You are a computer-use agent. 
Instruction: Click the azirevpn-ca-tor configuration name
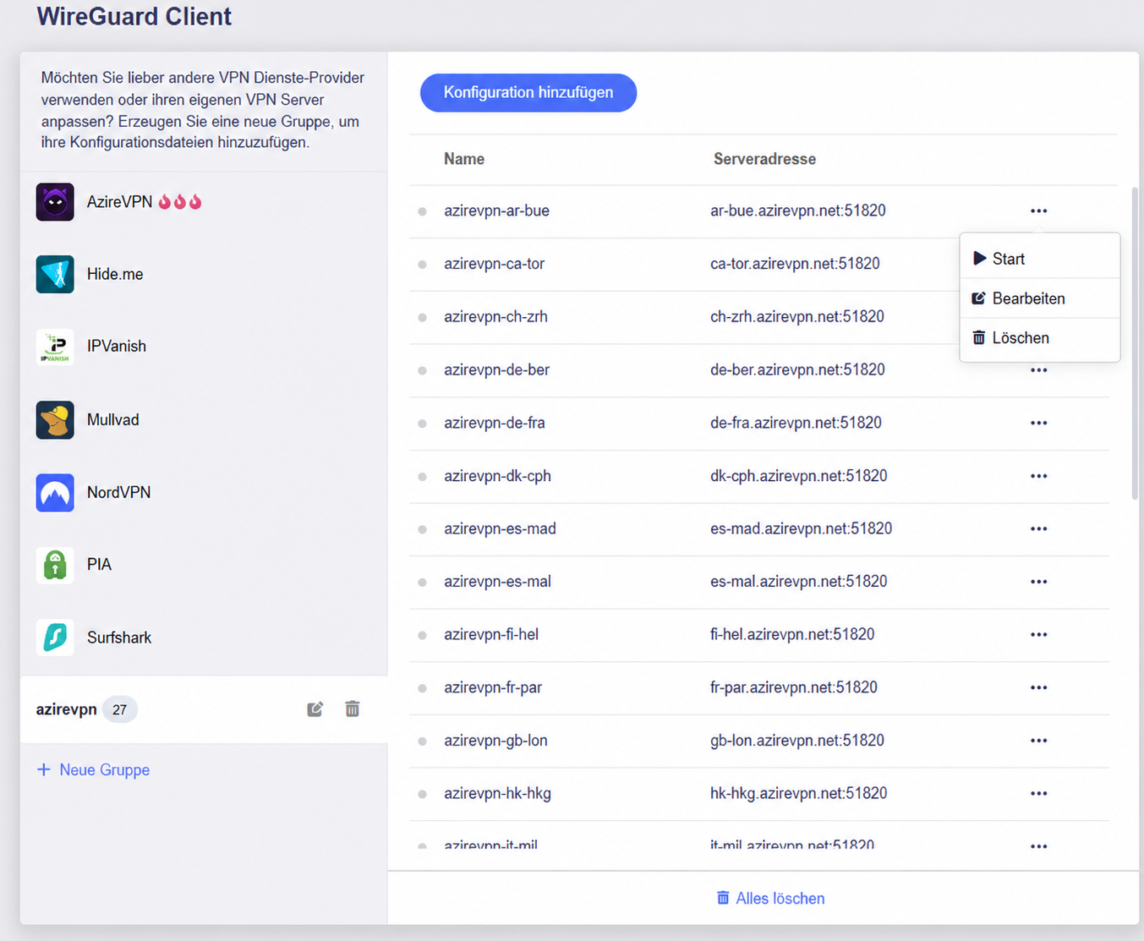(494, 264)
